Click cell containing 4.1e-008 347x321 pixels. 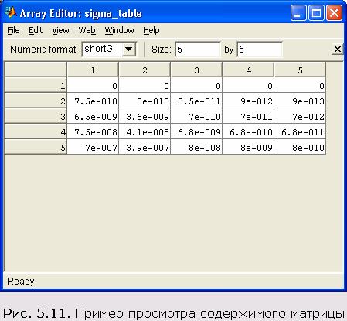[145, 131]
